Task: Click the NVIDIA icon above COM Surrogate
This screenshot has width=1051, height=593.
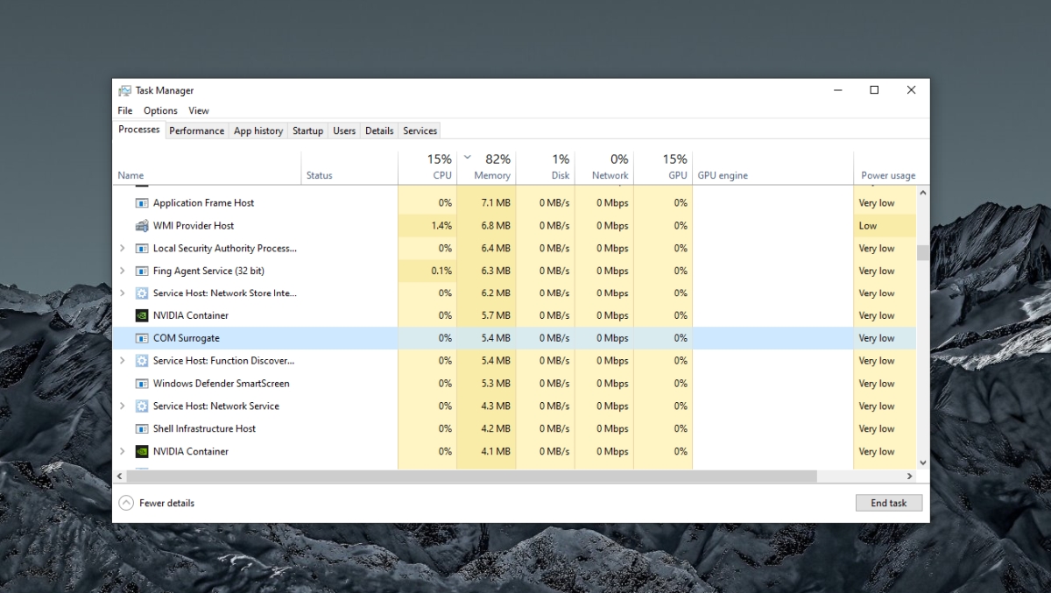Action: pyautogui.click(x=142, y=315)
